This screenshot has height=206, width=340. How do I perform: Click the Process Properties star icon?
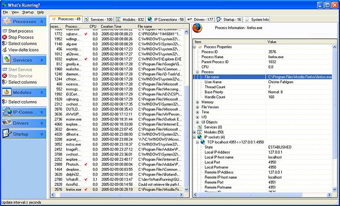(x=200, y=47)
